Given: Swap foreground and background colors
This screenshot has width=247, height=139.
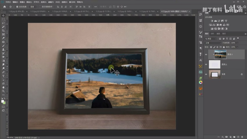Looking at the screenshot, I should [x=5, y=98].
